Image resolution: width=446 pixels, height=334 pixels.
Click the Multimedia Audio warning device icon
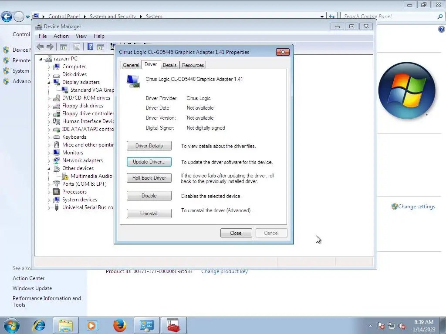(65, 177)
